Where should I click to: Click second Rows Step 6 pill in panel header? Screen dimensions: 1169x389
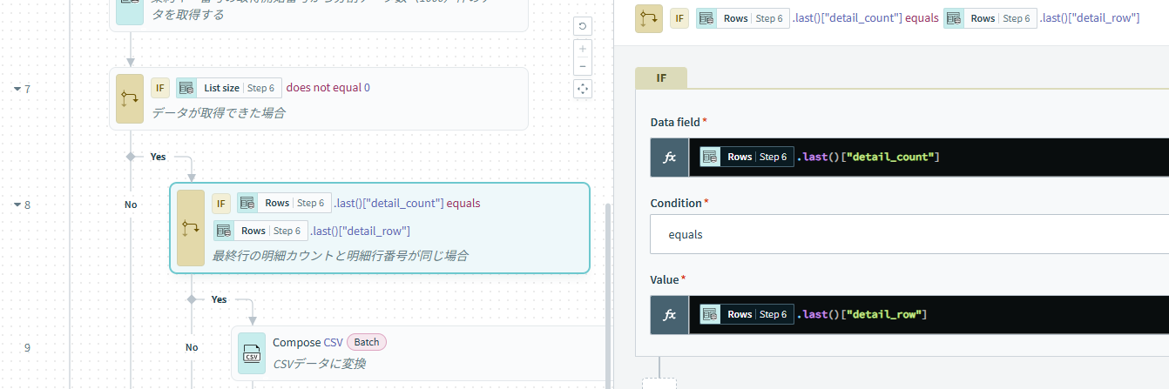[990, 18]
